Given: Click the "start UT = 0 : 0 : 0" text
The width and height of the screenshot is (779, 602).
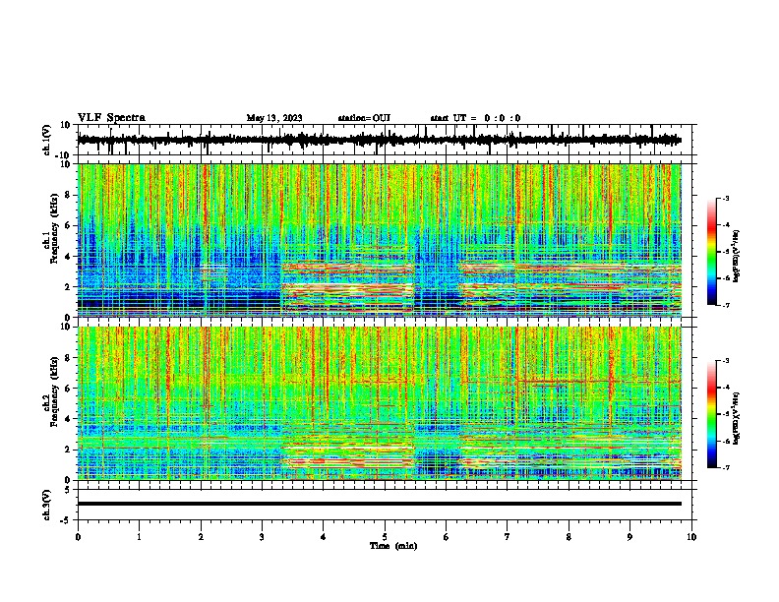Looking at the screenshot, I should (x=475, y=118).
